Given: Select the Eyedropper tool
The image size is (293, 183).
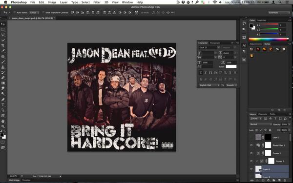Looking at the screenshot, I should [3, 51].
